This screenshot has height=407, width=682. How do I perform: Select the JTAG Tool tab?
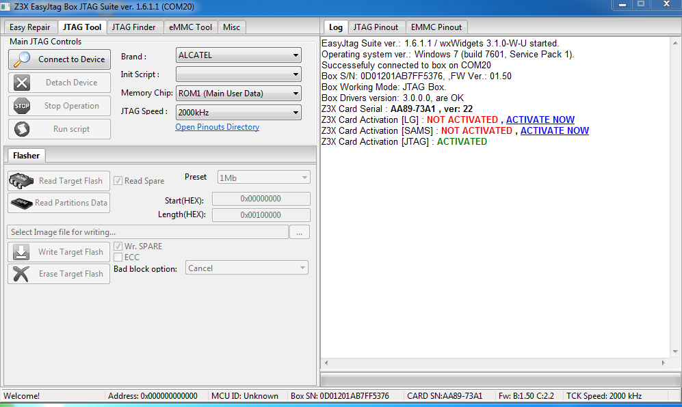coord(82,27)
